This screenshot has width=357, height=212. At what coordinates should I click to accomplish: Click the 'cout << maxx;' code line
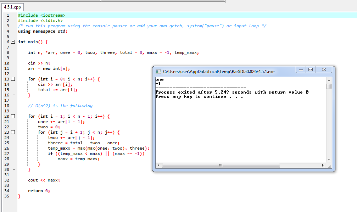(44, 180)
